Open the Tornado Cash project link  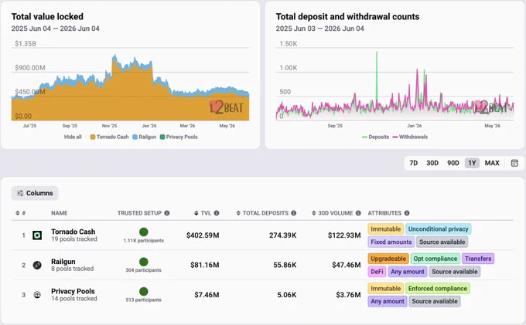pyautogui.click(x=73, y=232)
